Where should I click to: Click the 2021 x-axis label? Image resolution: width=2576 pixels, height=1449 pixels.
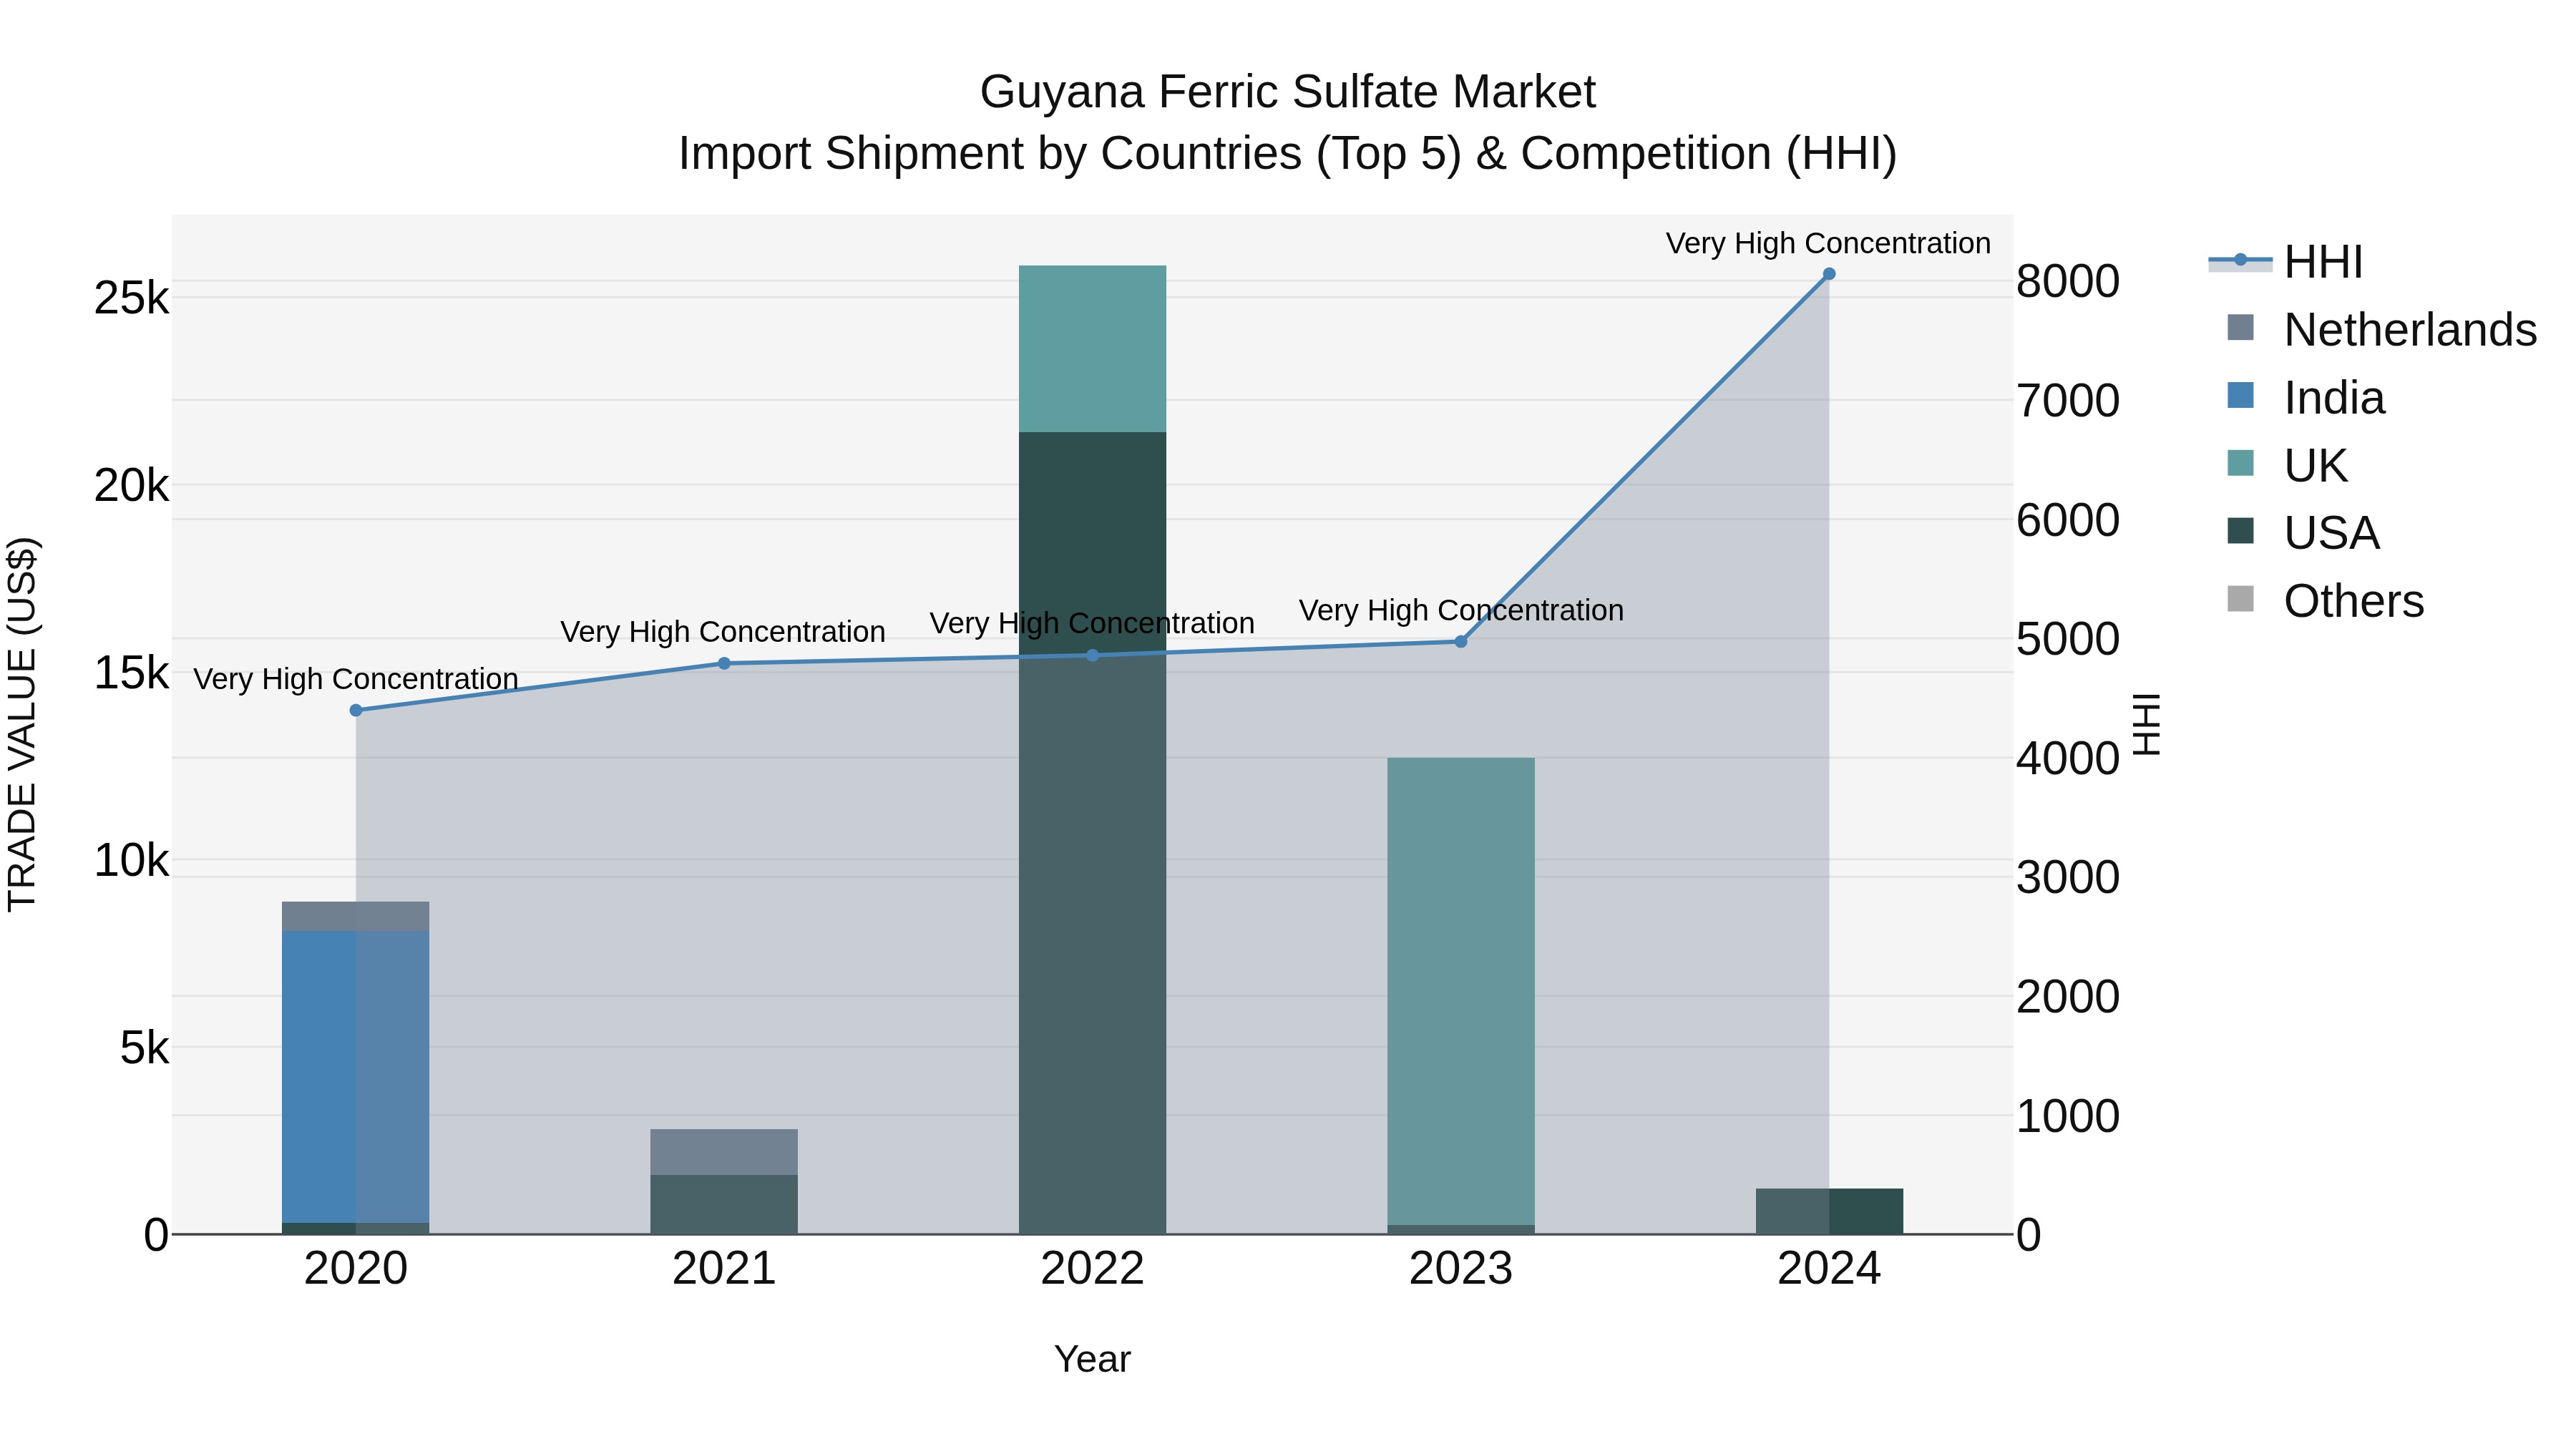tap(724, 1269)
